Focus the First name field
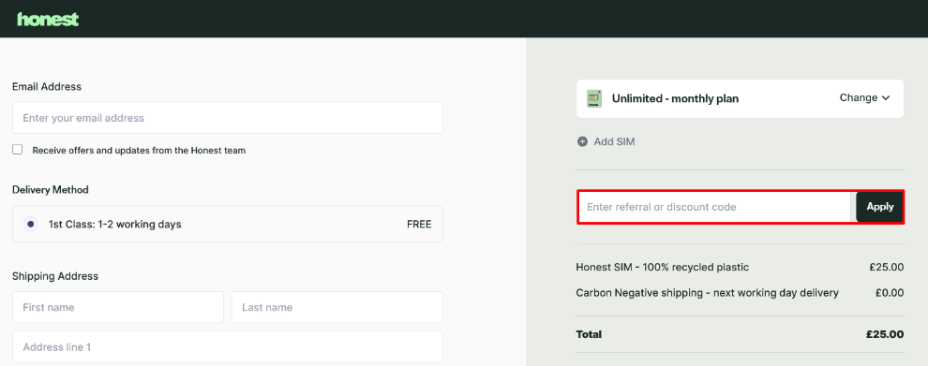The image size is (928, 366). point(118,307)
